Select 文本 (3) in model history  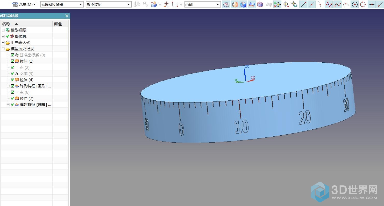(26, 73)
